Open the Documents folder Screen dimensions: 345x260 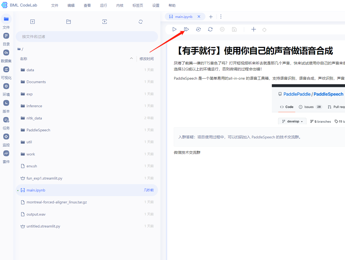[x=87, y=82]
